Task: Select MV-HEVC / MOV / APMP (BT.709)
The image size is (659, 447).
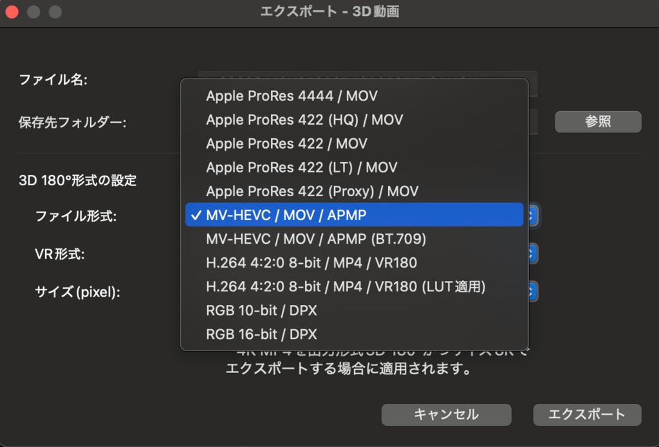Action: [x=316, y=239]
